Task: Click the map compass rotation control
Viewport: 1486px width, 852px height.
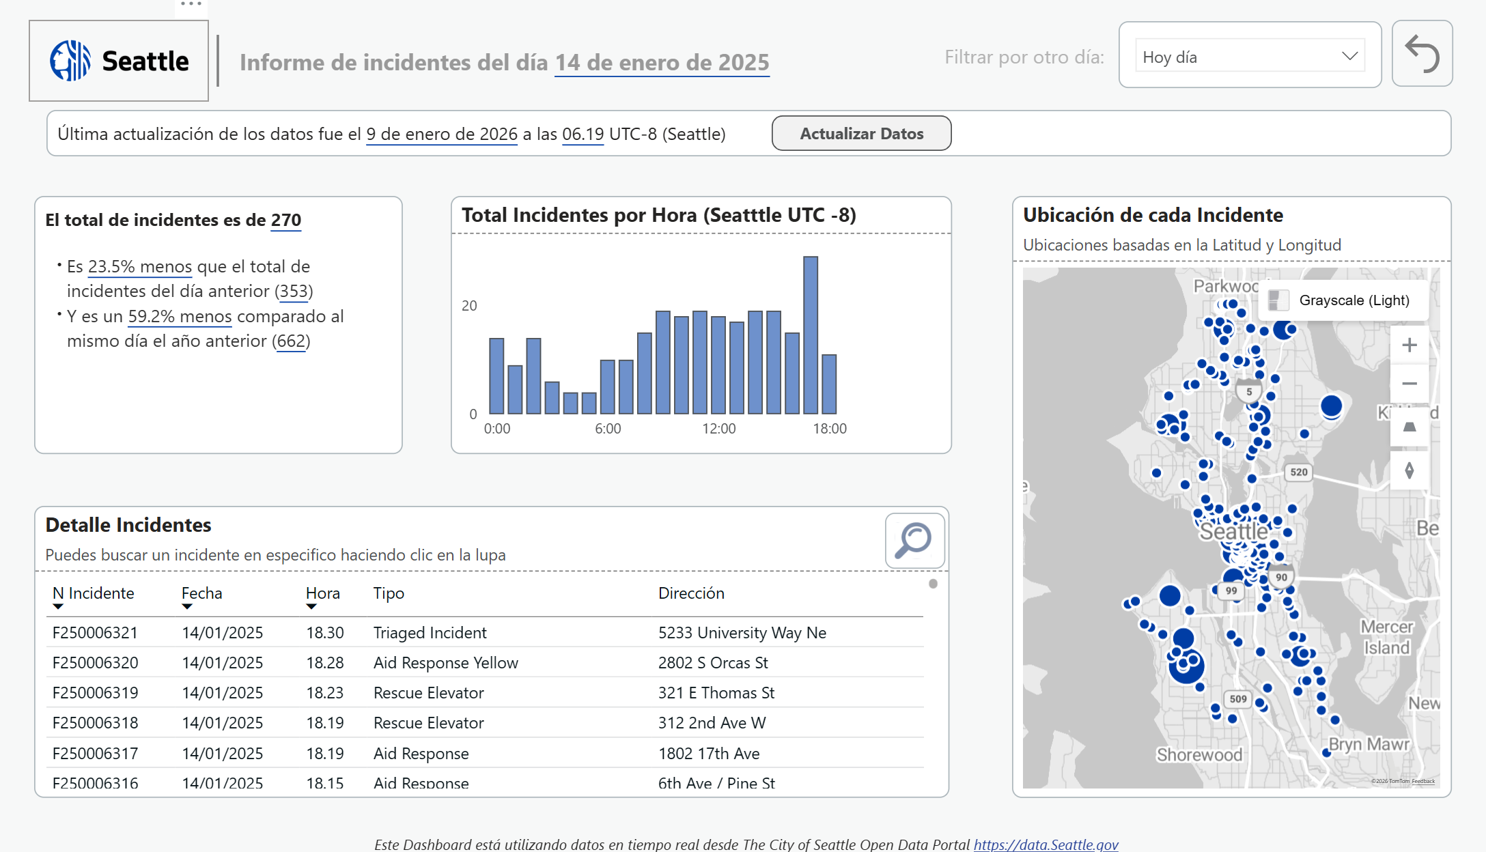Action: [1409, 470]
